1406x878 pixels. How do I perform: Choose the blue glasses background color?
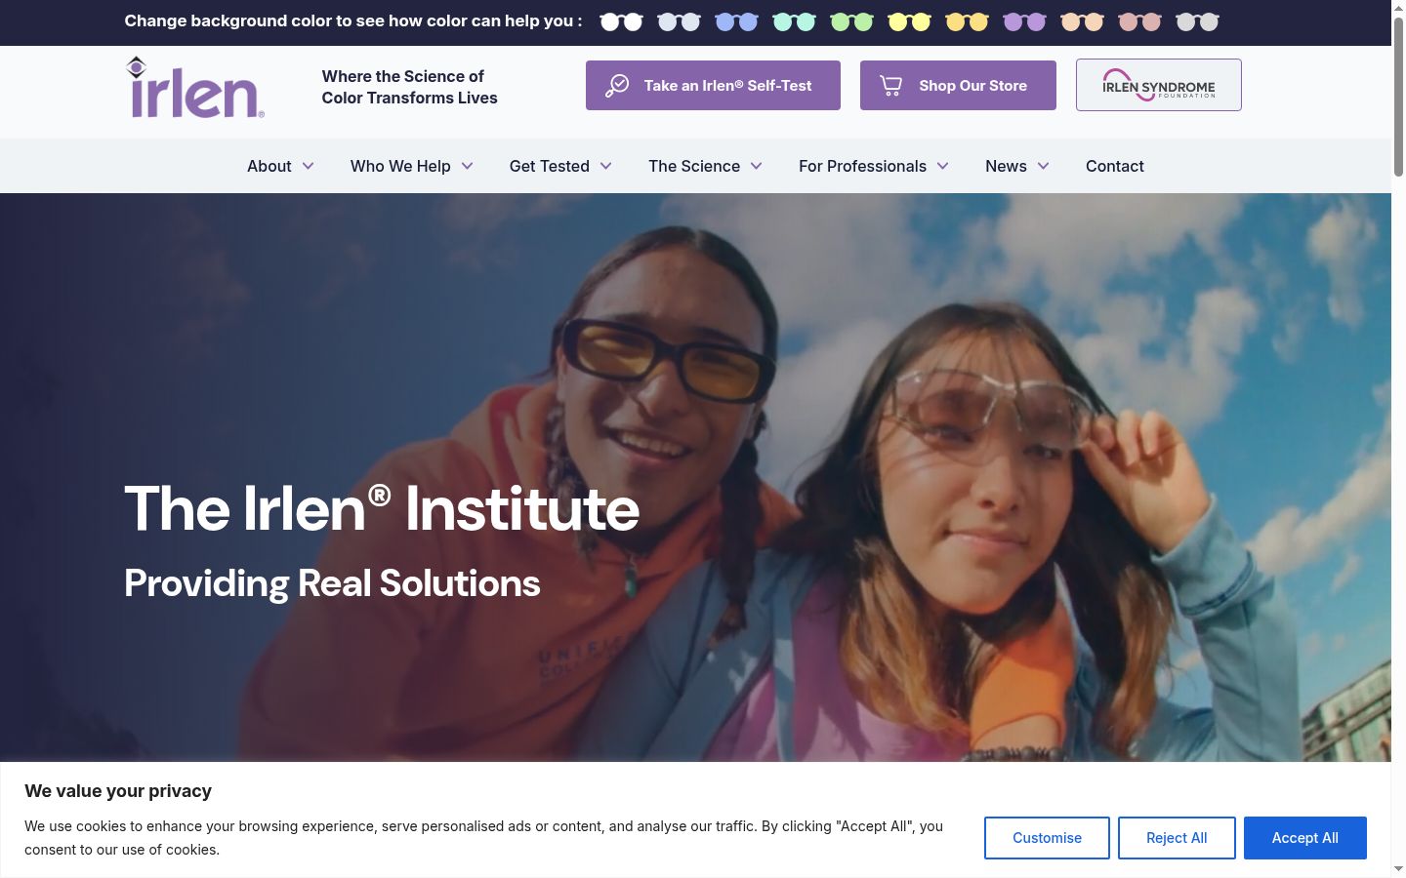[736, 21]
